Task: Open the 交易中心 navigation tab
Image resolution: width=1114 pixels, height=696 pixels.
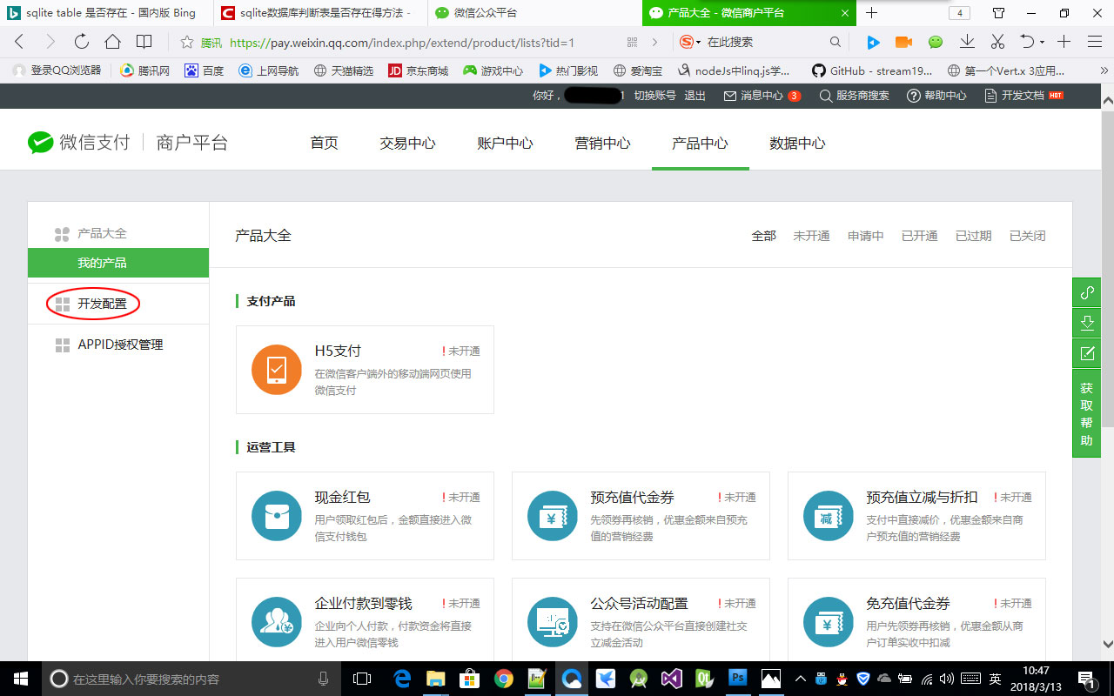Action: point(407,144)
